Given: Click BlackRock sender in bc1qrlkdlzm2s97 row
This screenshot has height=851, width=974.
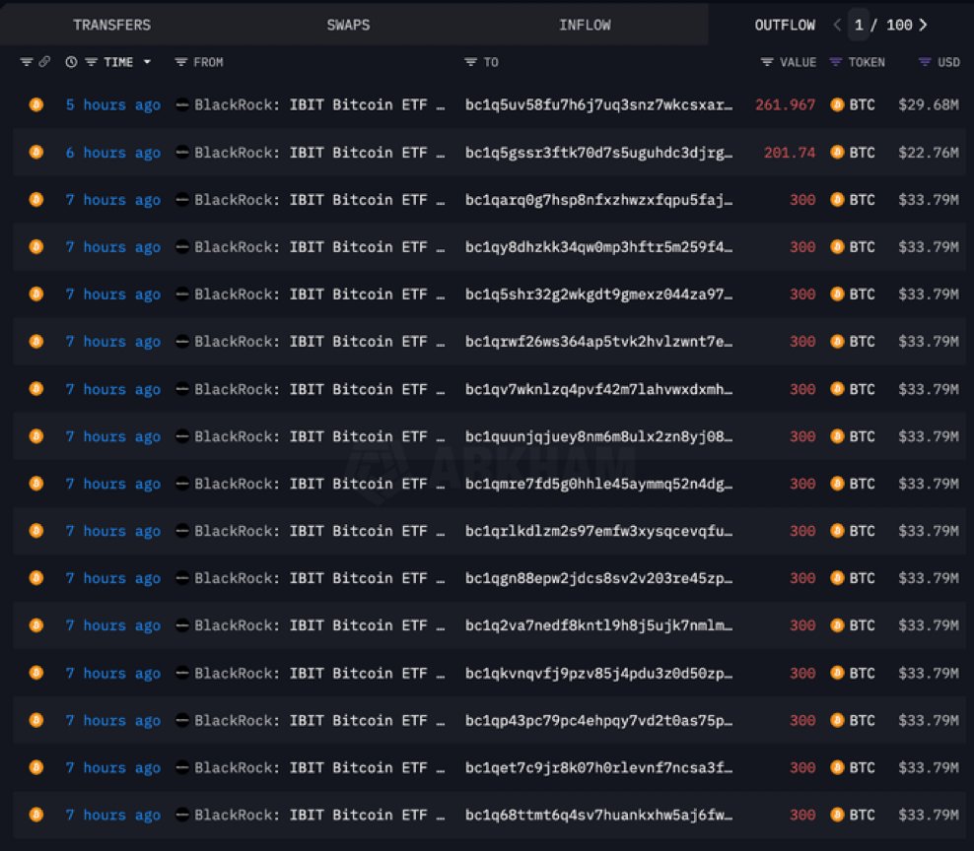Looking at the screenshot, I should coord(311,531).
